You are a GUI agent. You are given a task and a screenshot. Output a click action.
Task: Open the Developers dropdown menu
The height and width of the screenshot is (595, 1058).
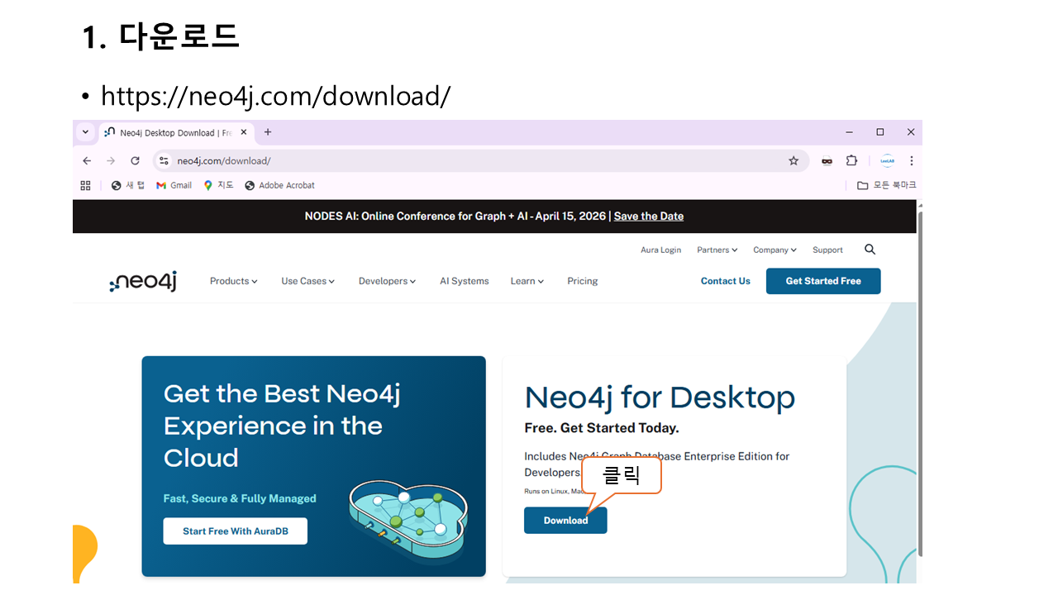point(387,281)
